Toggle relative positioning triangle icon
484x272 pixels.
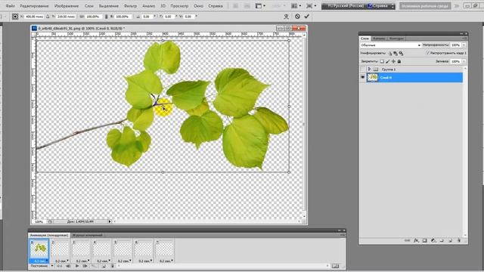point(48,17)
